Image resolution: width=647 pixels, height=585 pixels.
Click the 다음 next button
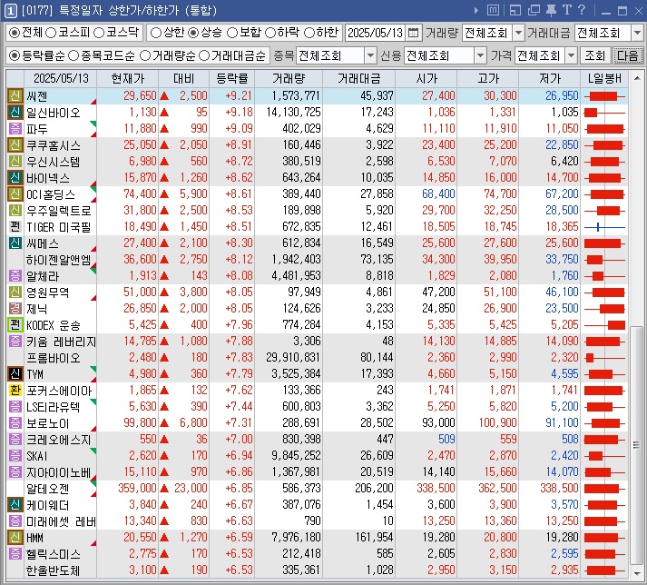[x=628, y=55]
